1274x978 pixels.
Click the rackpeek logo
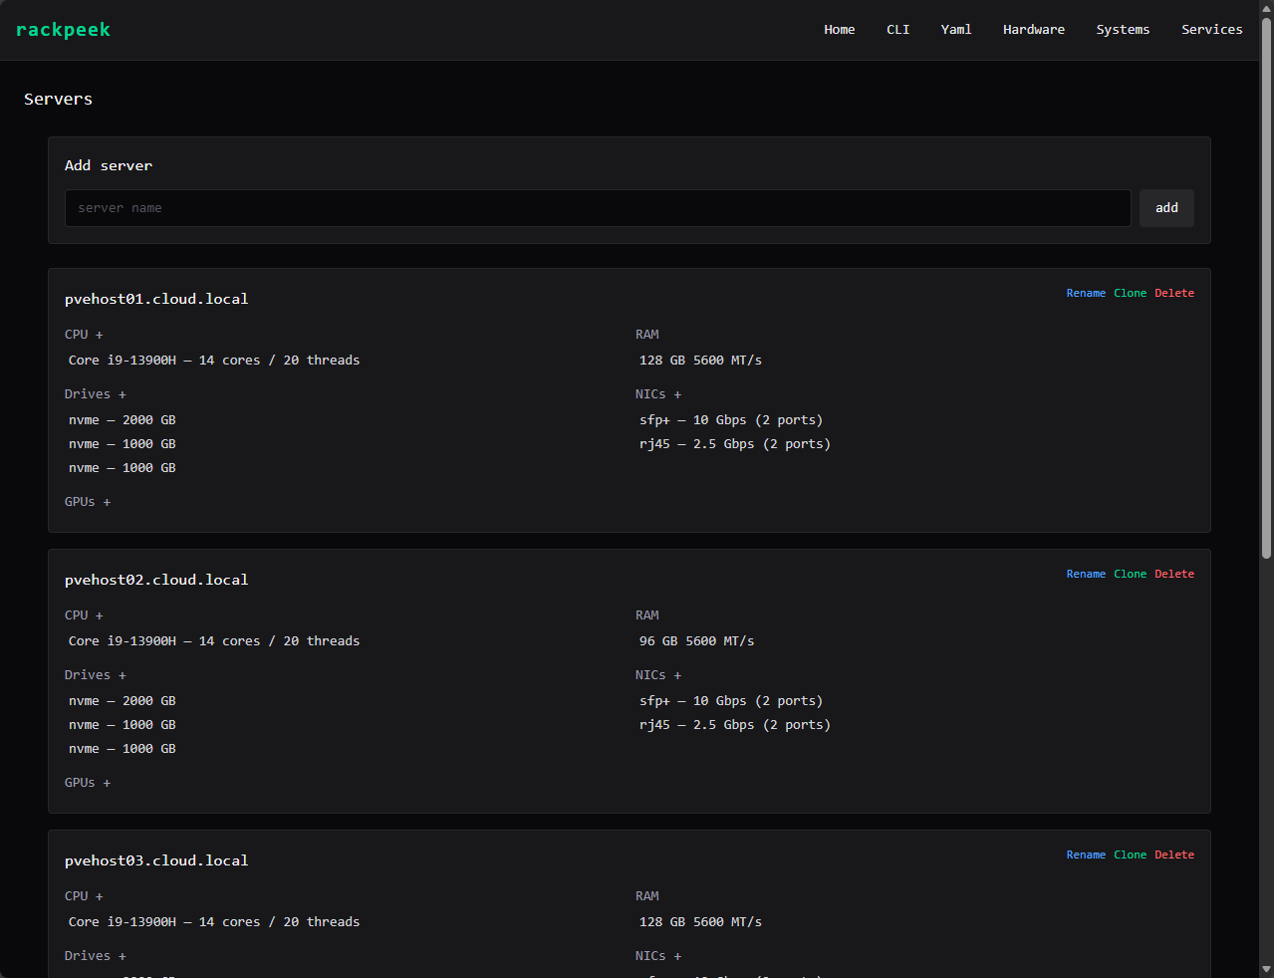[x=63, y=30]
